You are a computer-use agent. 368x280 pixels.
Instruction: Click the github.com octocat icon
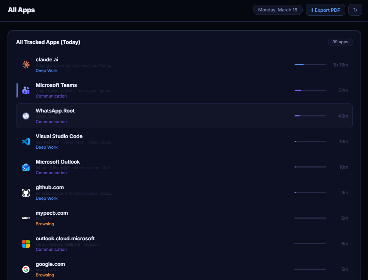click(x=26, y=193)
